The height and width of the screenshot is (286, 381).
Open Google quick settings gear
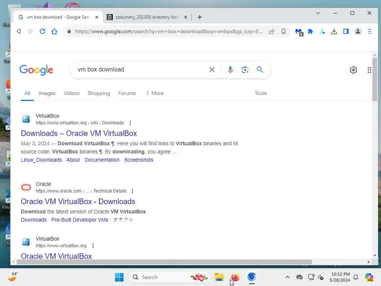coord(353,70)
